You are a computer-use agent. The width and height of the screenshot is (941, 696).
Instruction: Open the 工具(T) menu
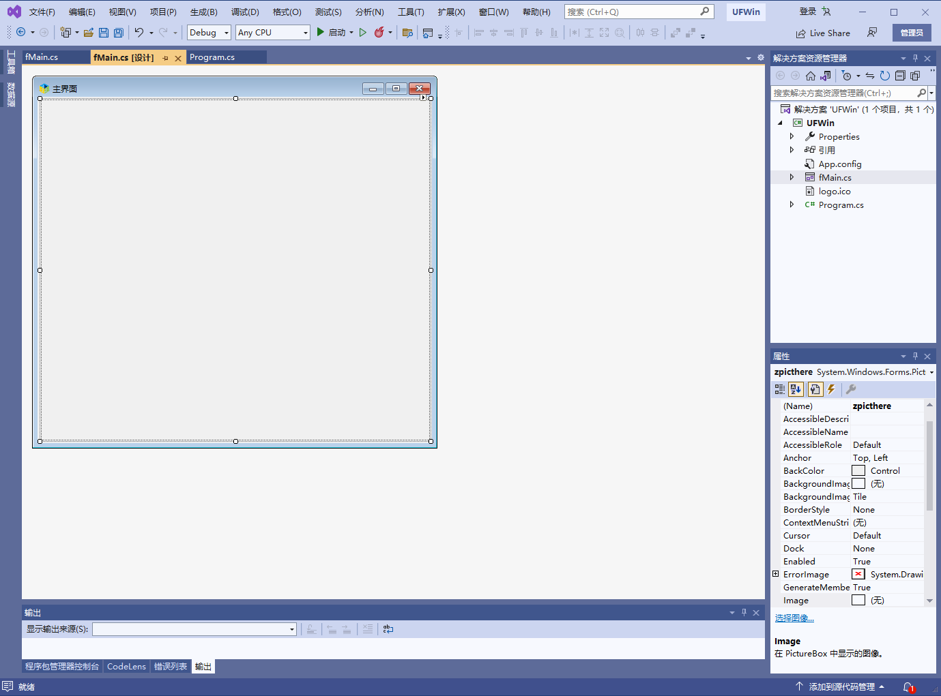point(411,12)
